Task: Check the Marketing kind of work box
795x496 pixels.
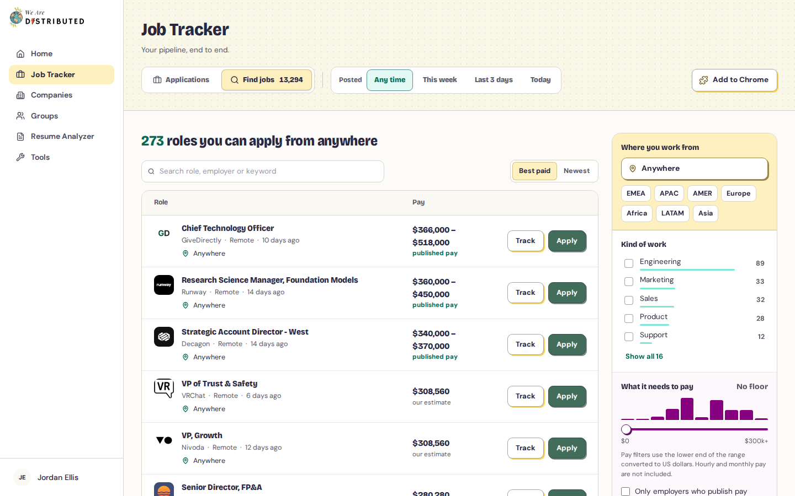Action: (x=629, y=282)
